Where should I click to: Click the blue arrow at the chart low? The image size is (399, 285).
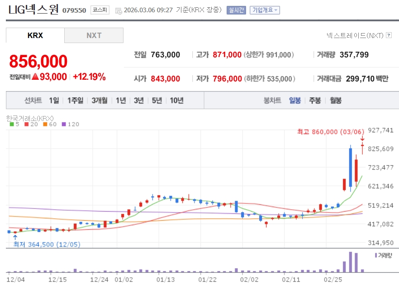pyautogui.click(x=15, y=237)
